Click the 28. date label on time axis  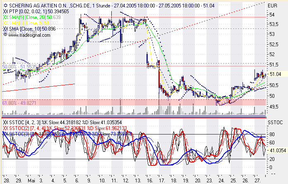click(x=7, y=181)
